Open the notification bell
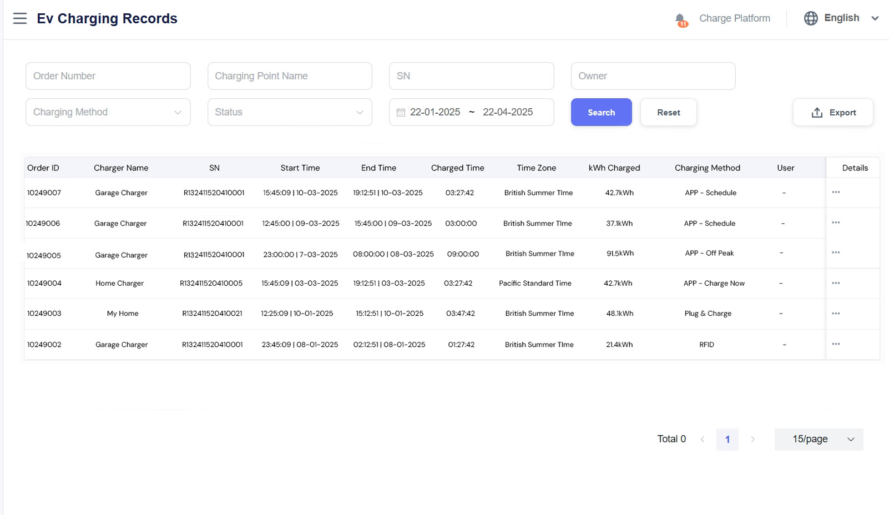This screenshot has width=889, height=515. 681,20
